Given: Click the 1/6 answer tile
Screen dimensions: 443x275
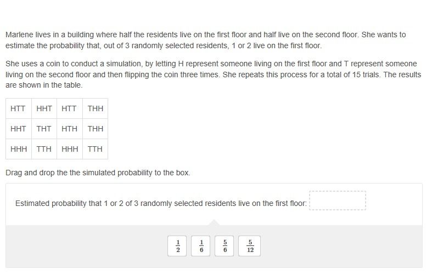Looking at the screenshot, I should pos(201,246).
